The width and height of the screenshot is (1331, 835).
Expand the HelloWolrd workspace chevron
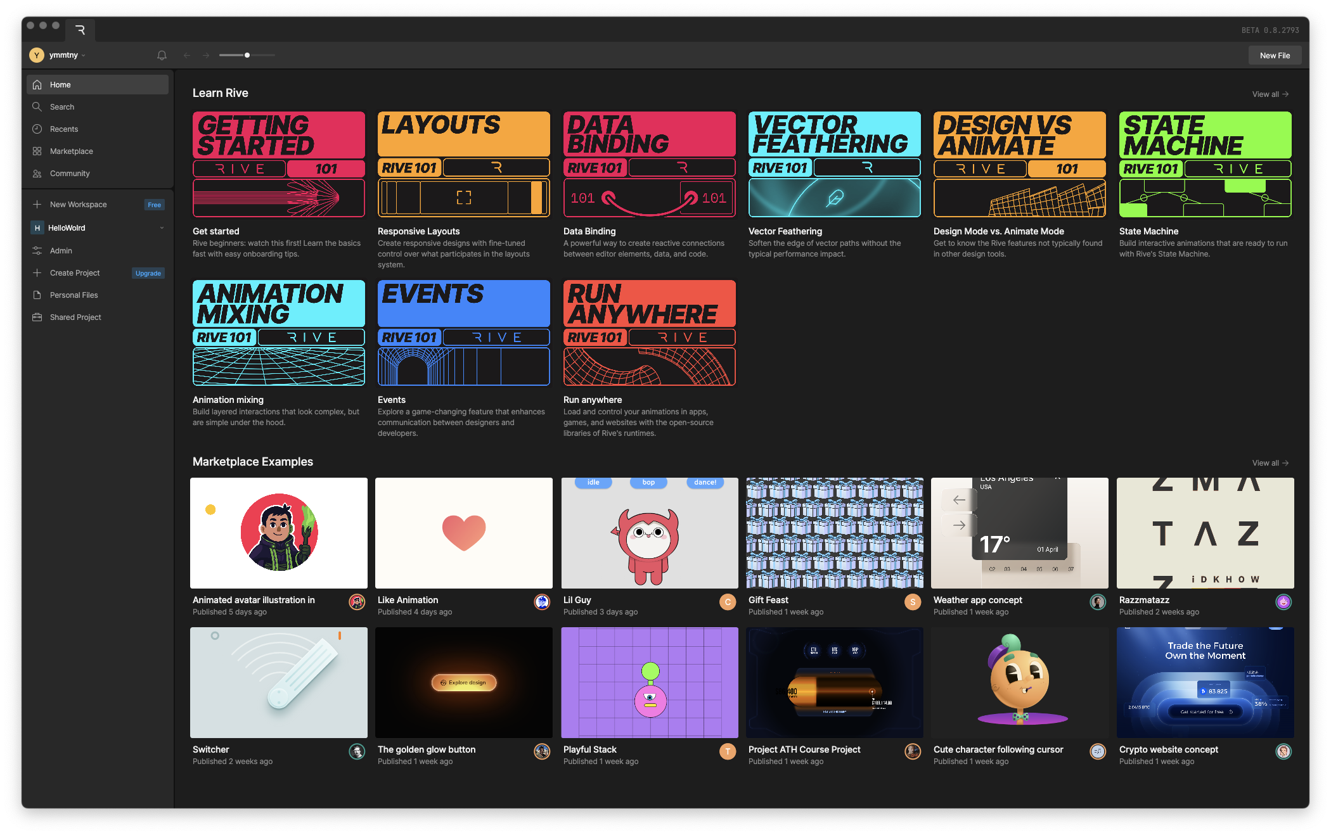point(162,228)
